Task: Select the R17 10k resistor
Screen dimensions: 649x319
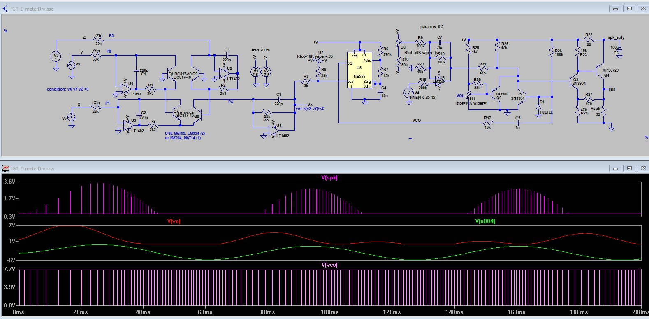Action: [487, 123]
